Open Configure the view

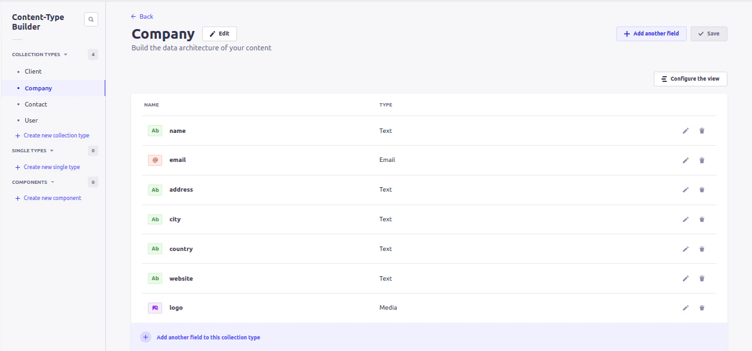[690, 79]
